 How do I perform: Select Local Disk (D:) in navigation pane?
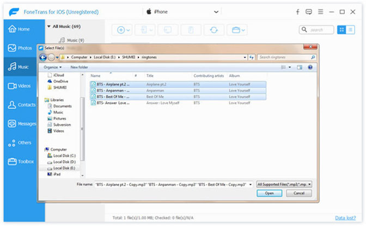point(62,162)
